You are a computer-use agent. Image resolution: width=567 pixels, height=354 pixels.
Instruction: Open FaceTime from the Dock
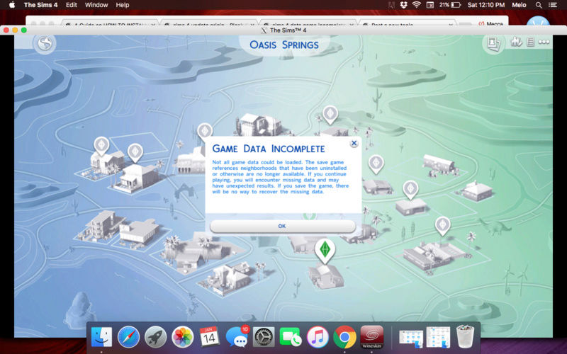291,337
